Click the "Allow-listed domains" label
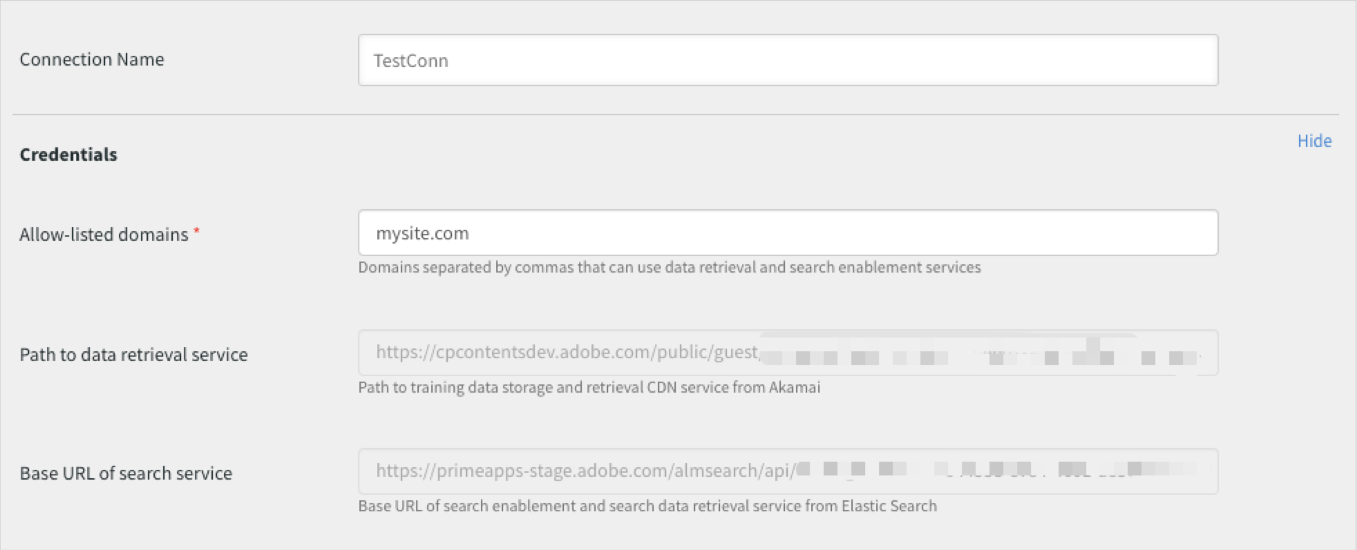 [x=104, y=235]
